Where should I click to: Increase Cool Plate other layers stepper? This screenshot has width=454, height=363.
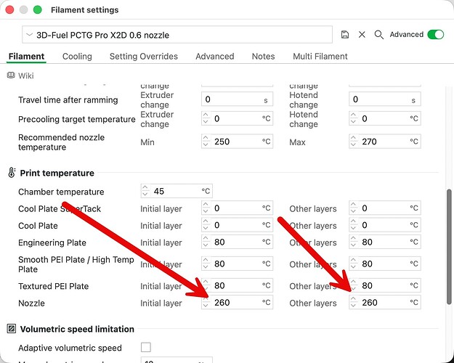[x=354, y=221]
